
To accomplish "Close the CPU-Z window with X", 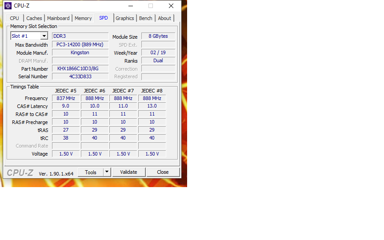I will pos(171,6).
